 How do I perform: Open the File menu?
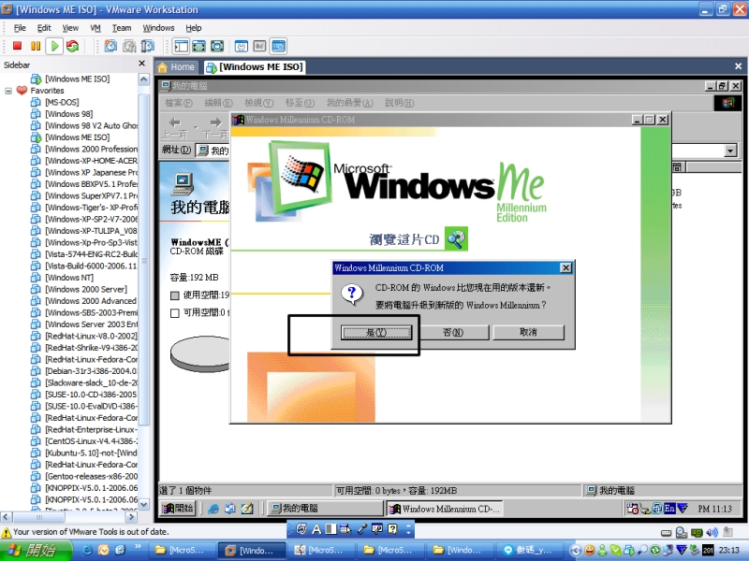pyautogui.click(x=20, y=28)
